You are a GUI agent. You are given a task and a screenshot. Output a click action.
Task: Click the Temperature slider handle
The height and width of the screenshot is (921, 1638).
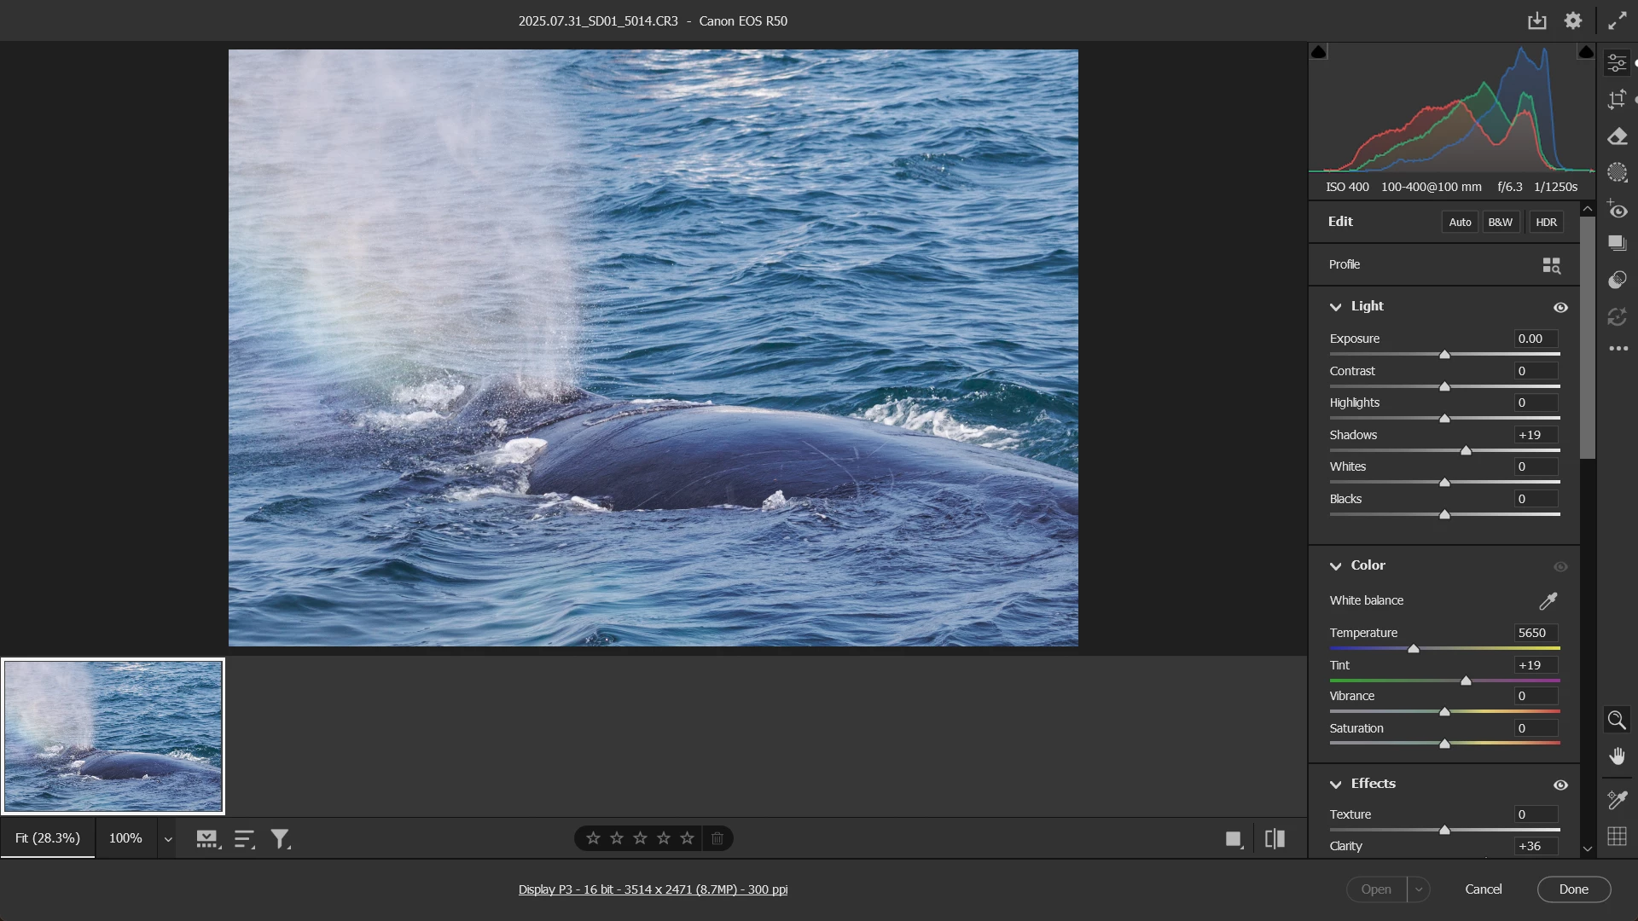[x=1414, y=649]
